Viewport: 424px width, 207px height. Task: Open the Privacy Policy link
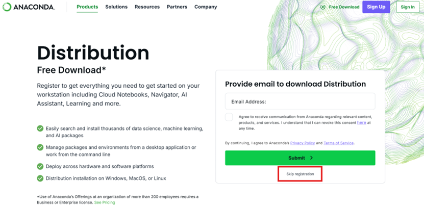tap(302, 143)
